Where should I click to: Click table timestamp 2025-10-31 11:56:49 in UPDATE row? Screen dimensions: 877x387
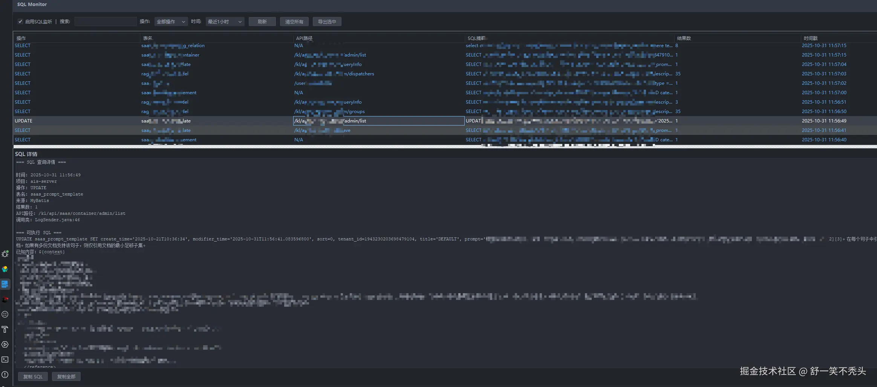click(824, 121)
